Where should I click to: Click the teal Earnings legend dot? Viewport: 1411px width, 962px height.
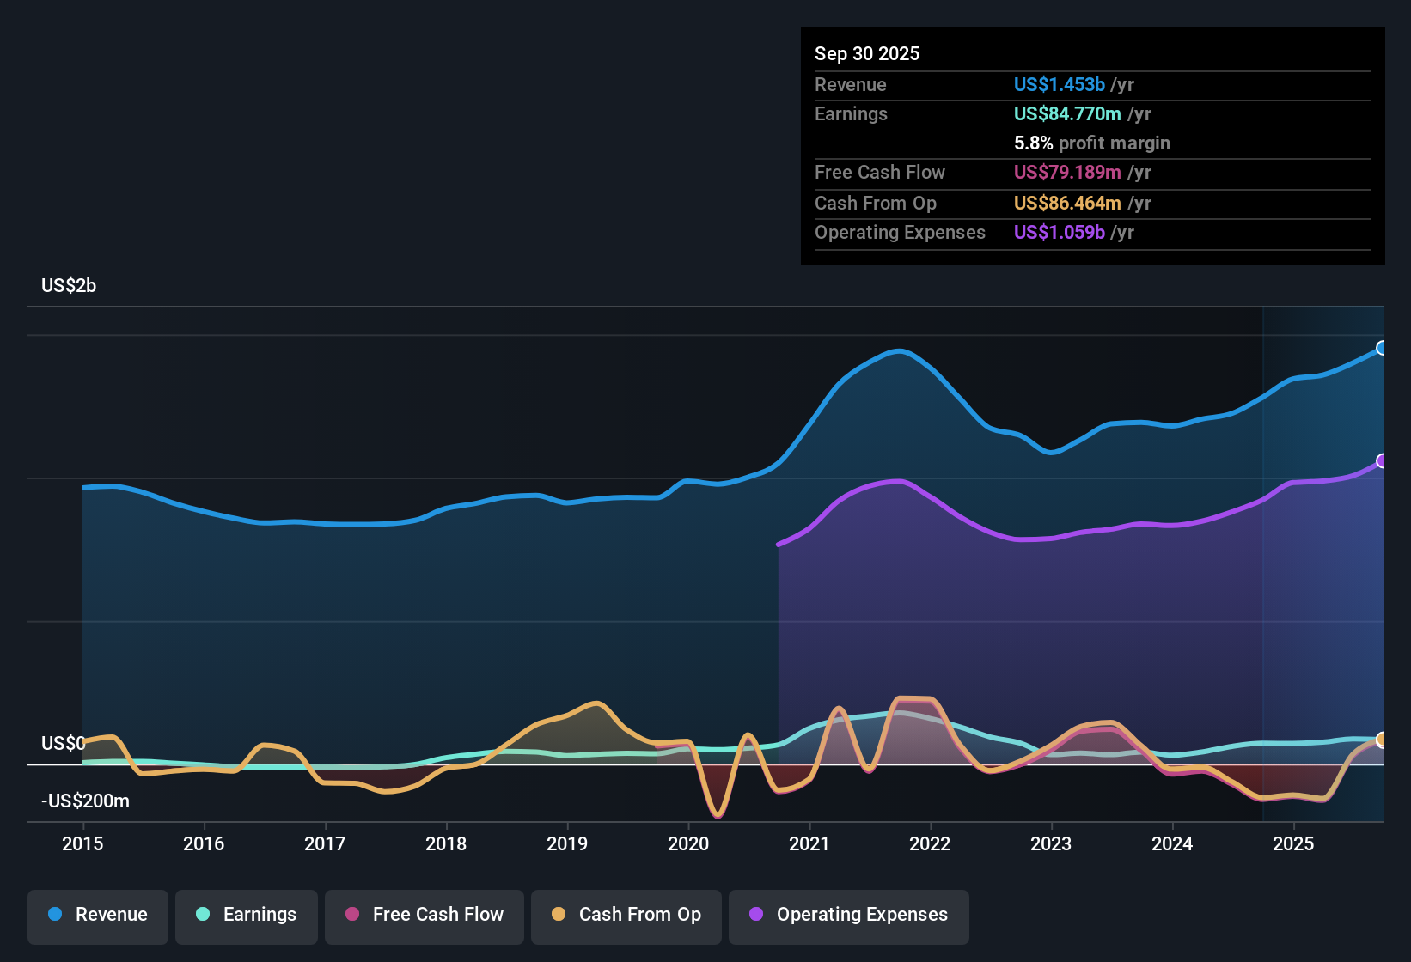click(x=203, y=915)
